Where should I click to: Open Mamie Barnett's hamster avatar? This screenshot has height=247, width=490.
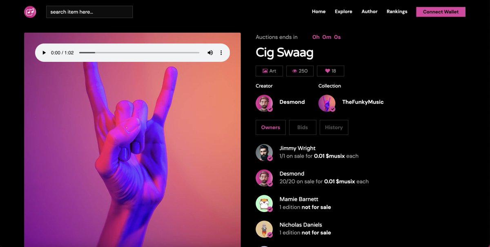pyautogui.click(x=264, y=203)
